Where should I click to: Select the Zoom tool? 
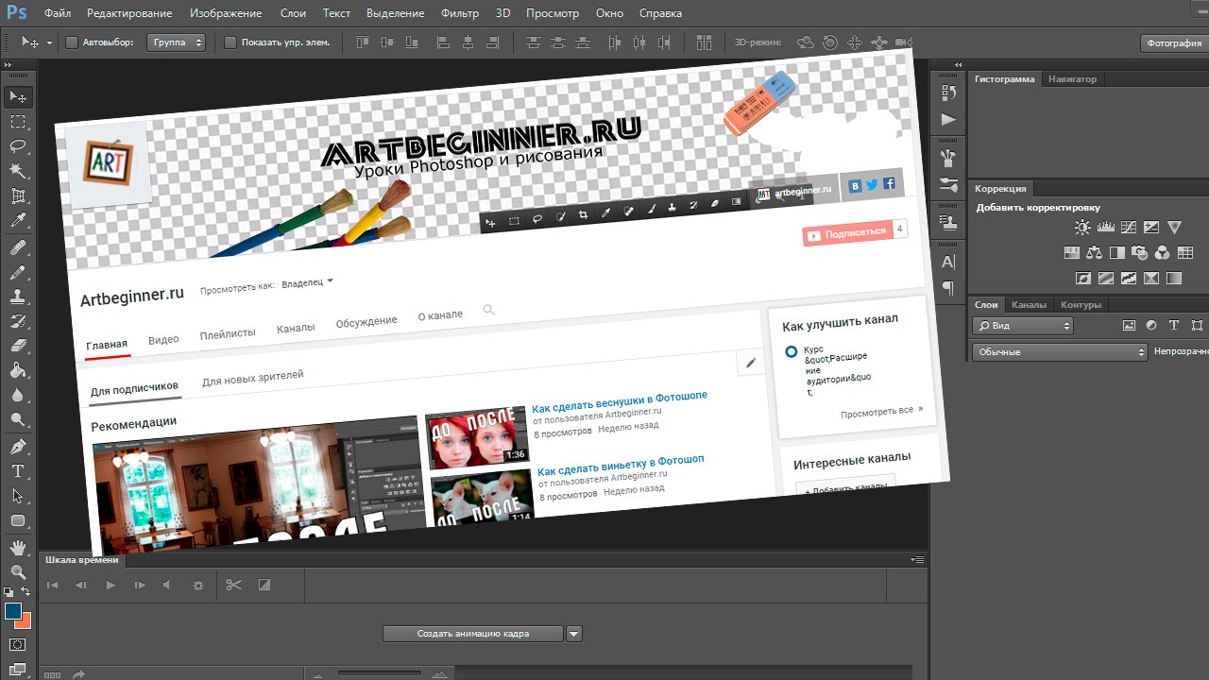point(18,571)
